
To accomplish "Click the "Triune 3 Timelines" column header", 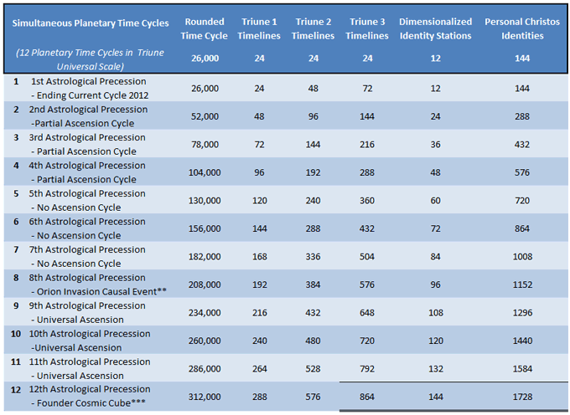I will [x=368, y=28].
